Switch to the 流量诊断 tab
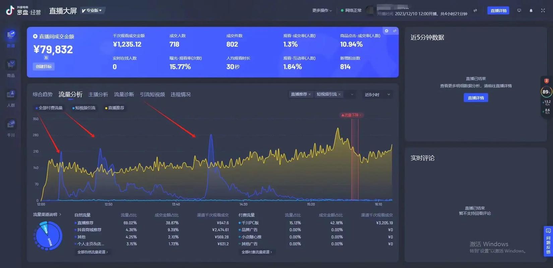The width and height of the screenshot is (553, 268). pos(124,94)
